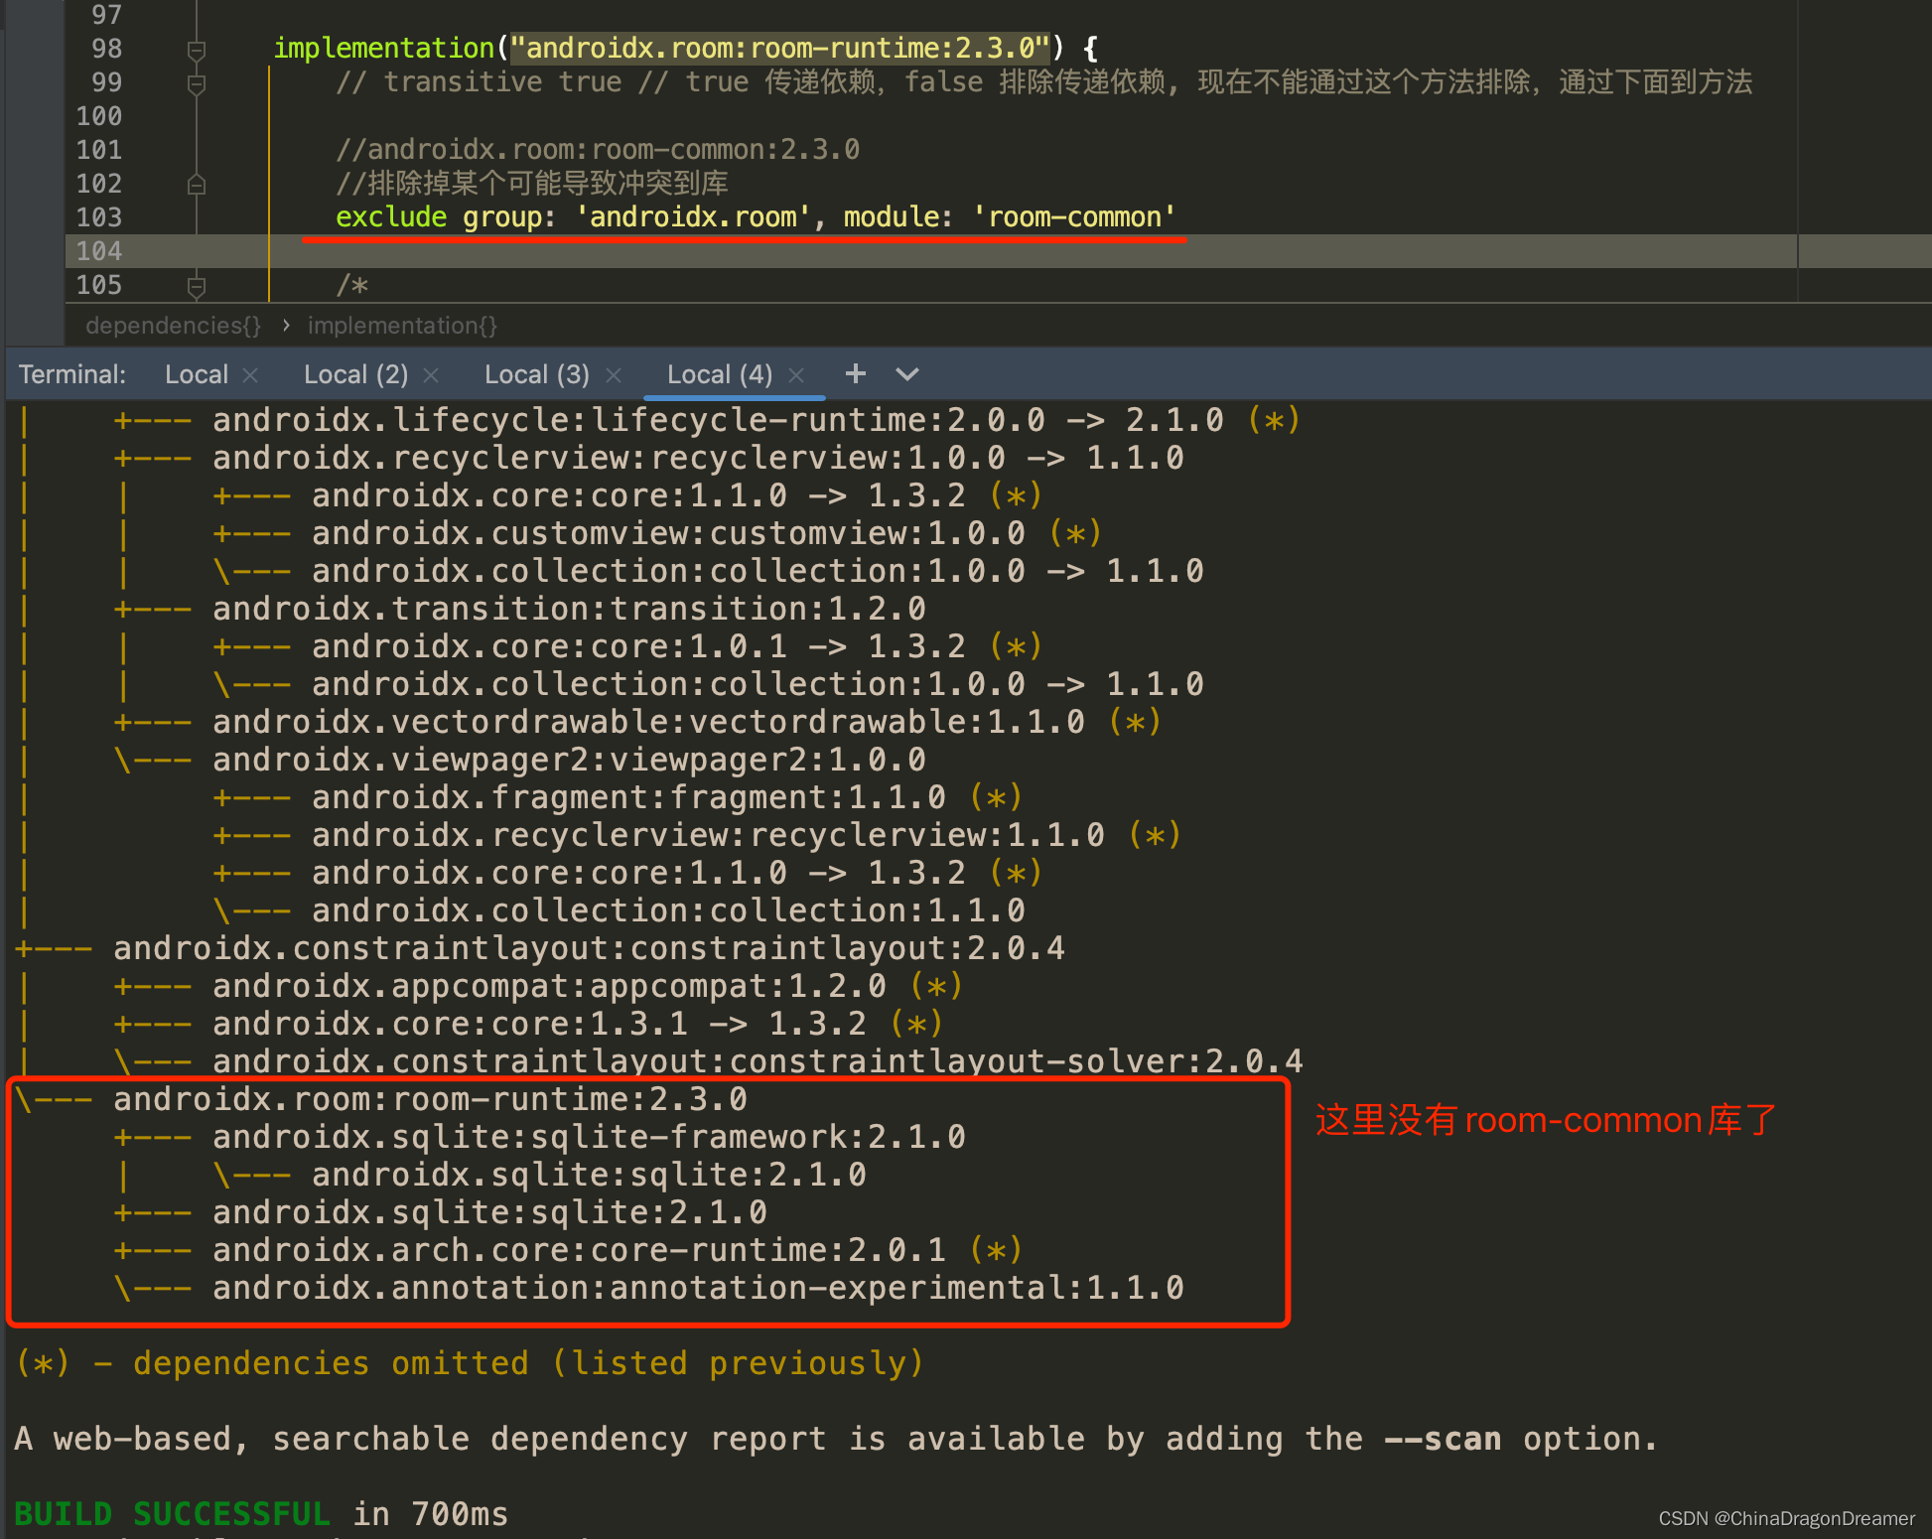The width and height of the screenshot is (1932, 1539).
Task: Click androidx.arch.core:core-runtime:2.0.1 line
Action: pyautogui.click(x=579, y=1250)
